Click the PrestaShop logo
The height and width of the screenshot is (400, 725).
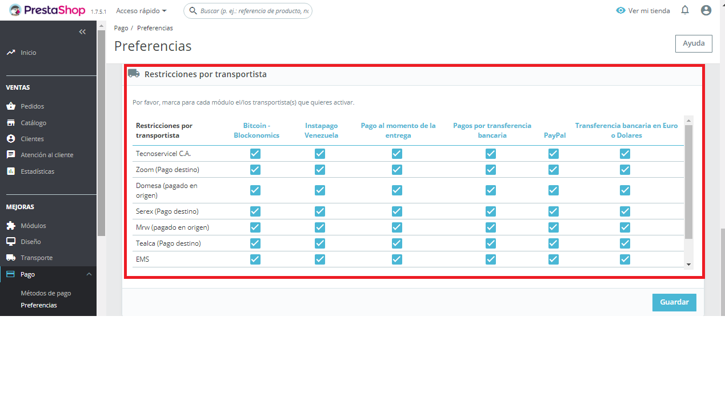pos(47,10)
